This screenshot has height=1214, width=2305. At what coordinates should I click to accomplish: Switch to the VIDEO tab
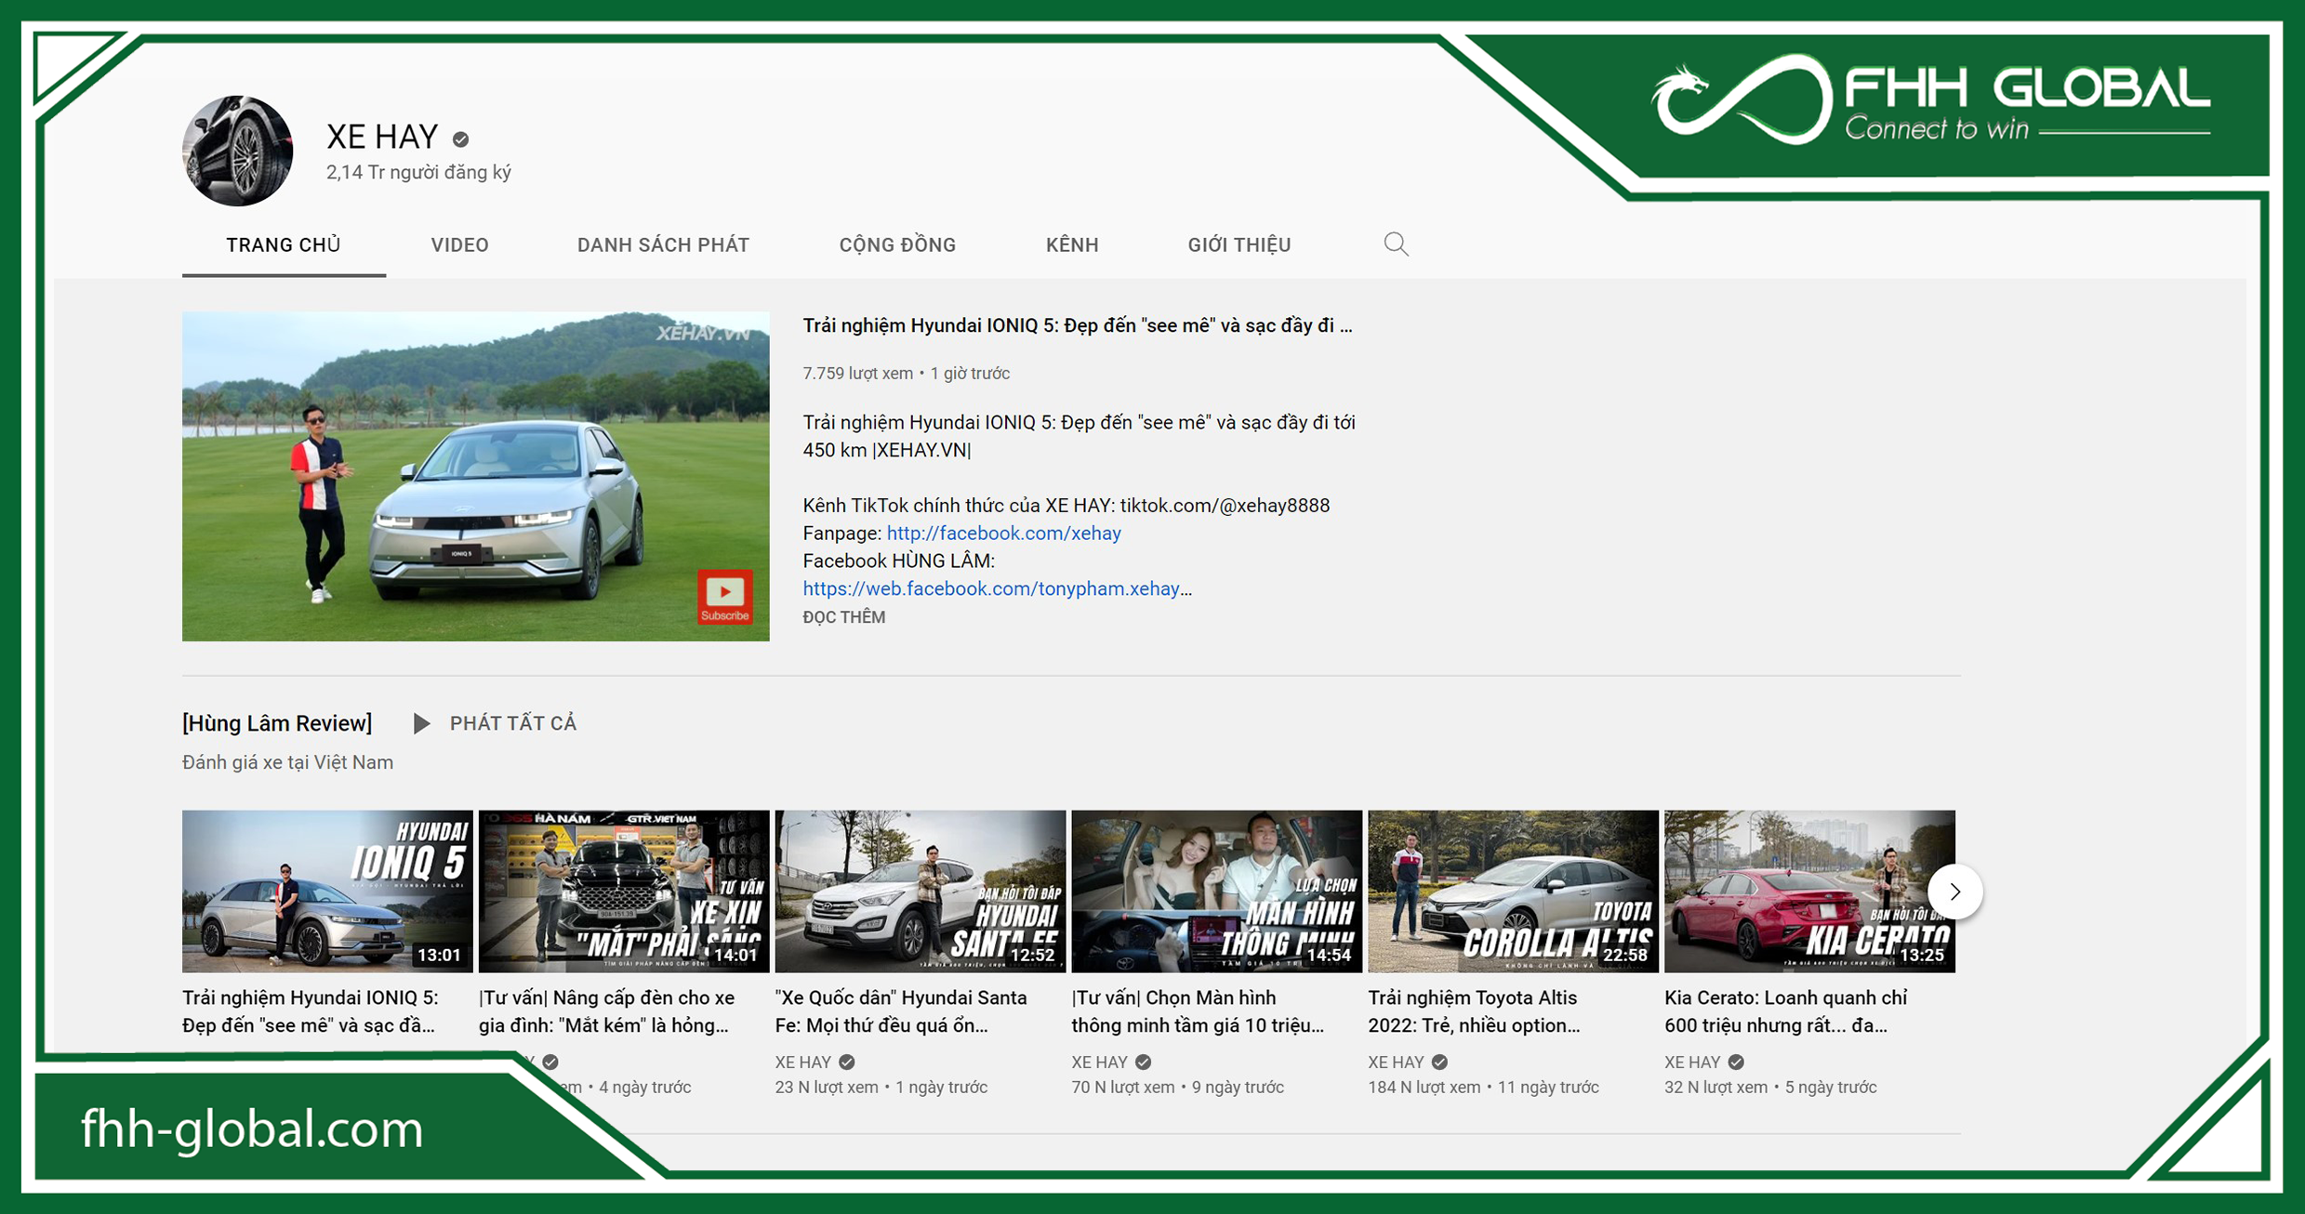tap(459, 244)
